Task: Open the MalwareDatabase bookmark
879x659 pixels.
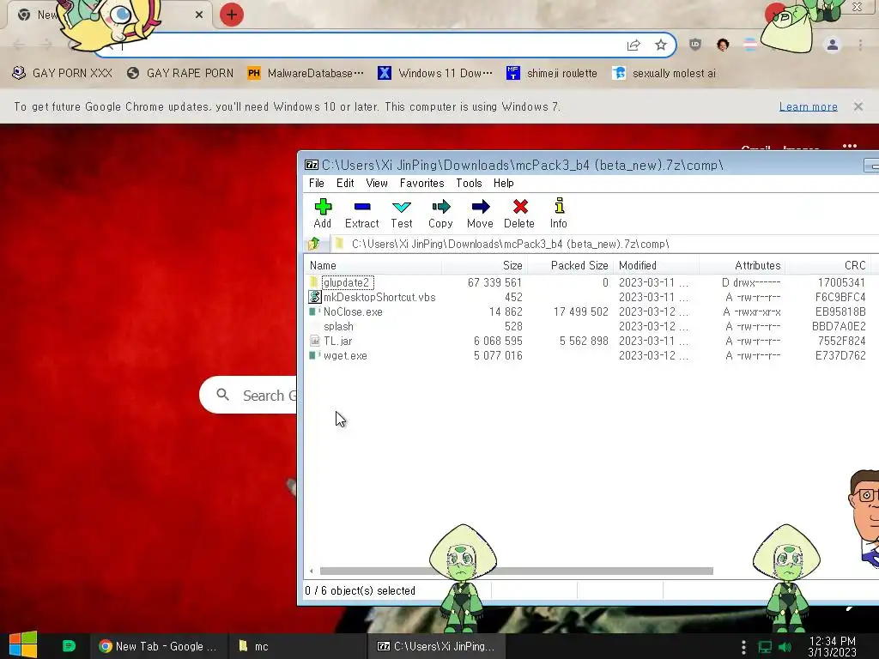Action: (306, 74)
